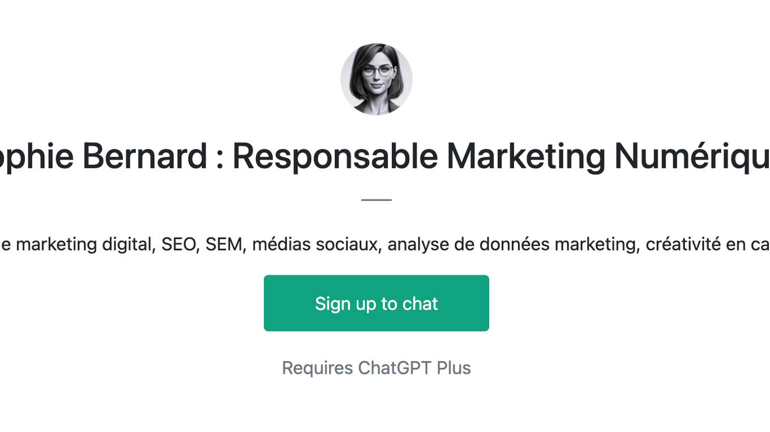Click the word 'chat' on green button
The width and height of the screenshot is (770, 432).
tap(420, 304)
